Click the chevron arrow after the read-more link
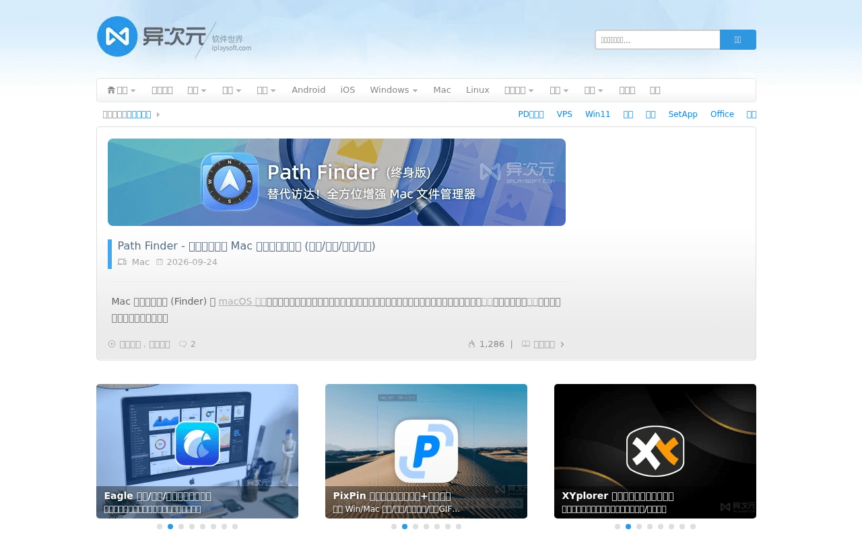 pos(562,344)
